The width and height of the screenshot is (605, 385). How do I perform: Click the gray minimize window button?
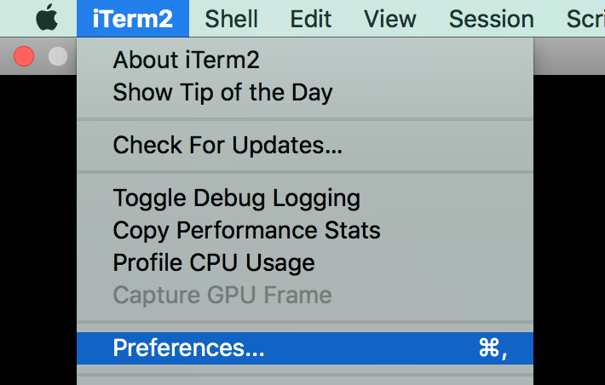(x=58, y=56)
